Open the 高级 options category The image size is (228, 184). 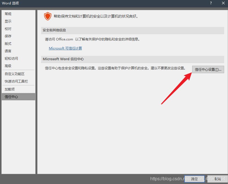(18, 66)
